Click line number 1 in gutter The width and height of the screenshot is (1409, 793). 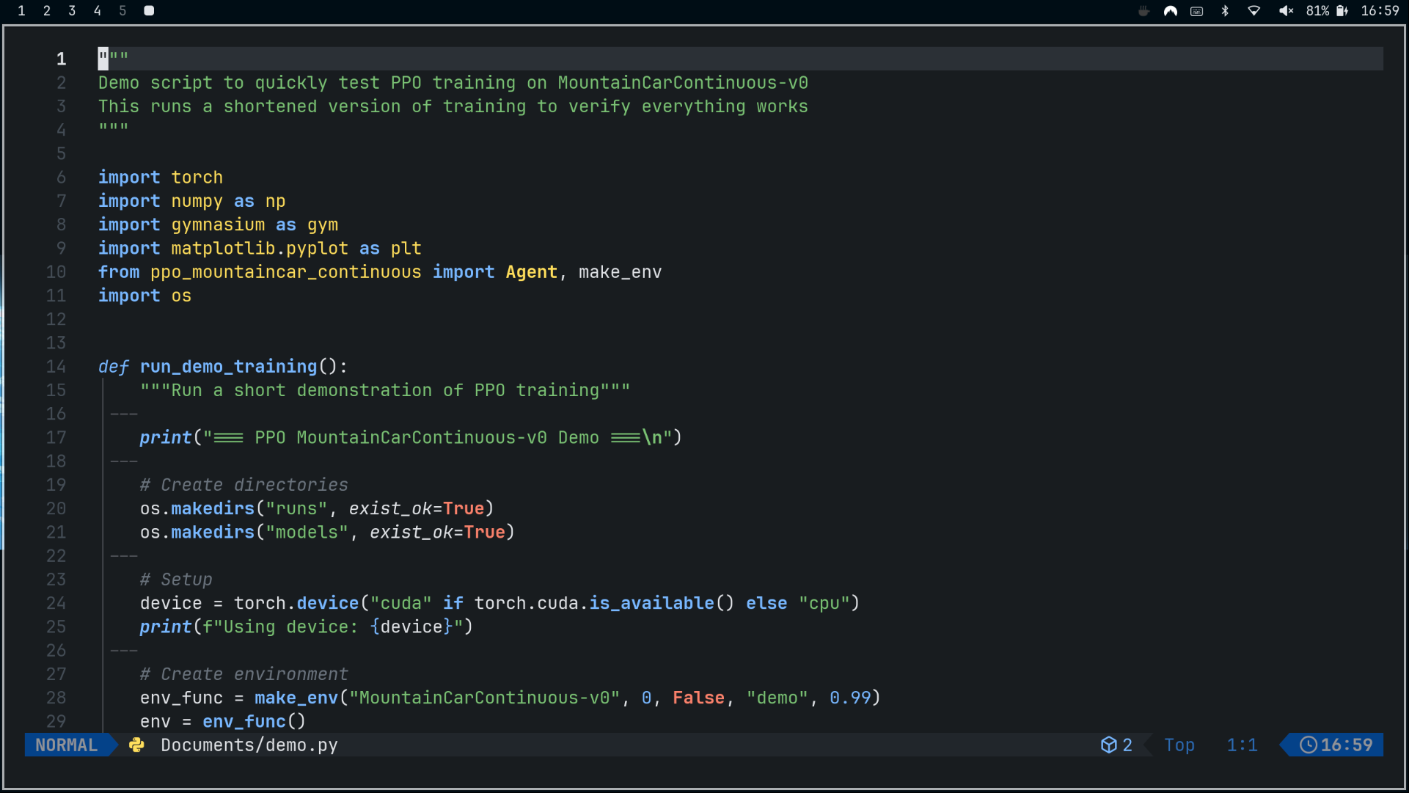pos(62,59)
